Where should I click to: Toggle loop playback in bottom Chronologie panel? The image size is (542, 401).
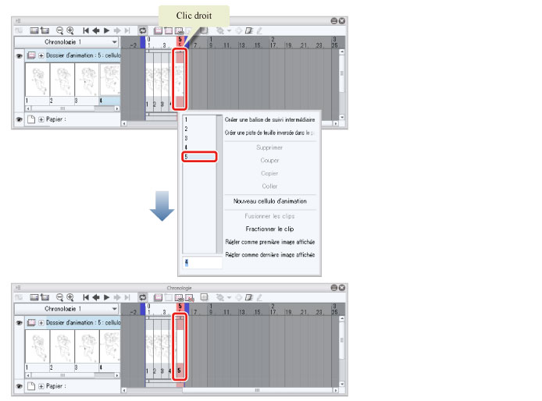pyautogui.click(x=142, y=297)
